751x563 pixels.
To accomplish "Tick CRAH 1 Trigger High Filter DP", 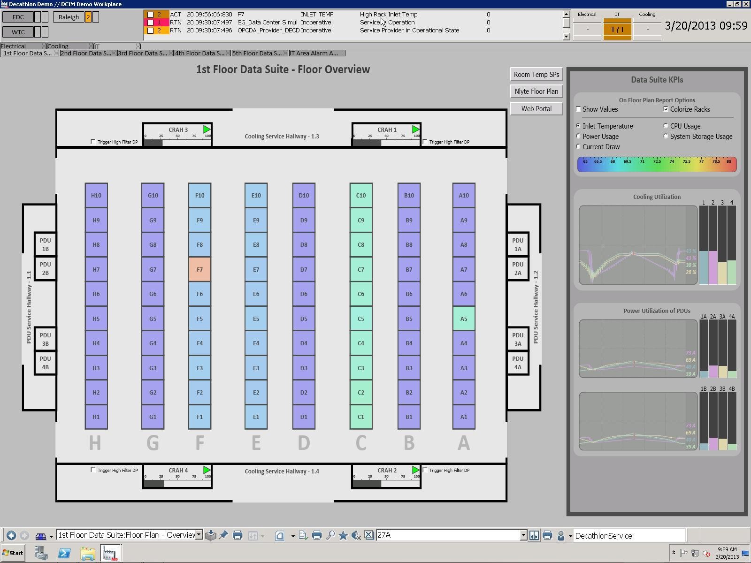I will click(x=425, y=142).
